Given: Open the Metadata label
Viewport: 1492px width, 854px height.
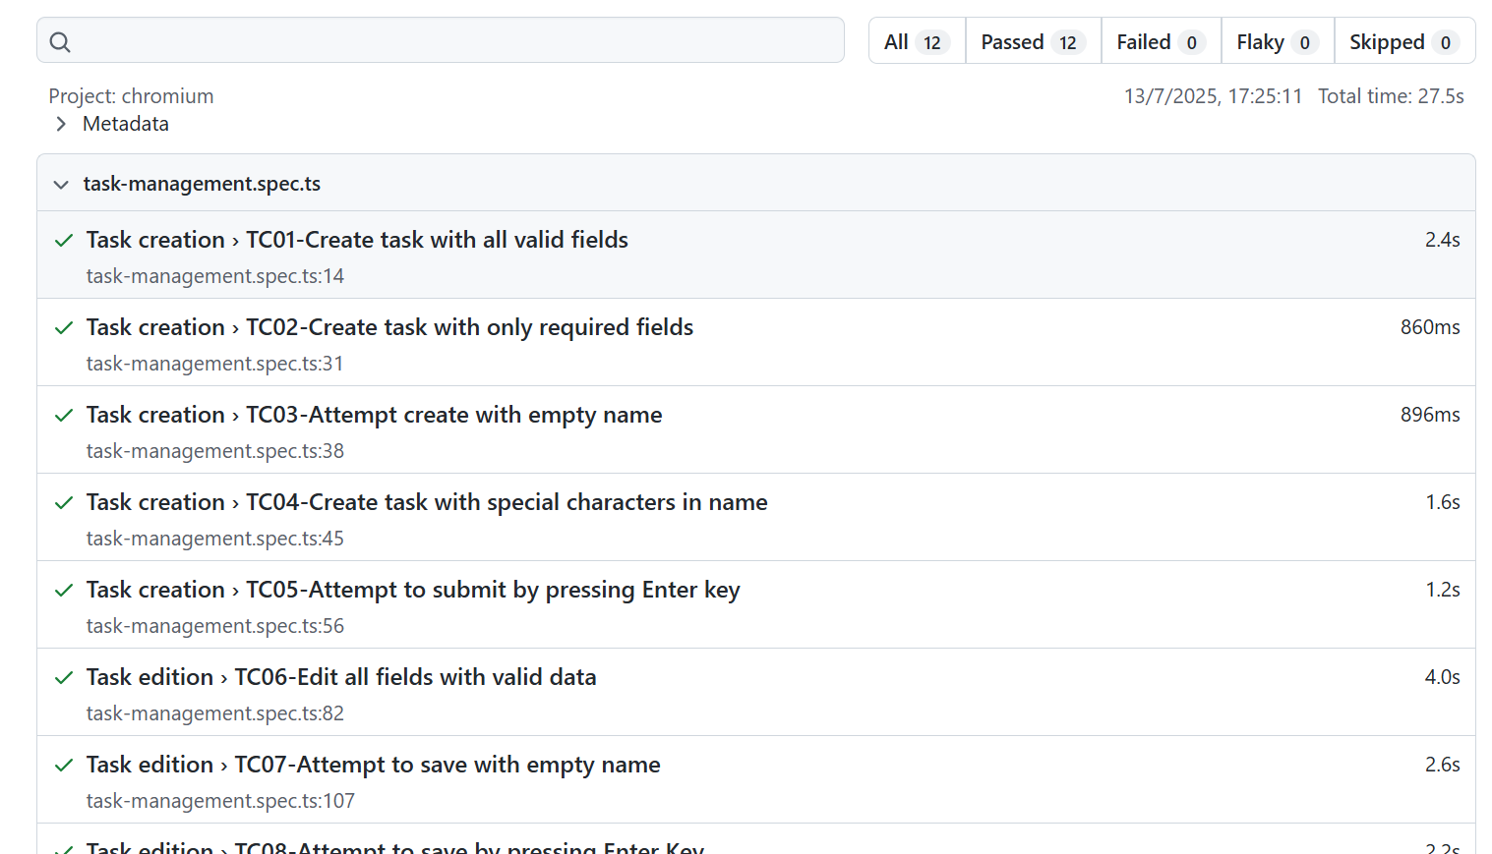Looking at the screenshot, I should [126, 124].
